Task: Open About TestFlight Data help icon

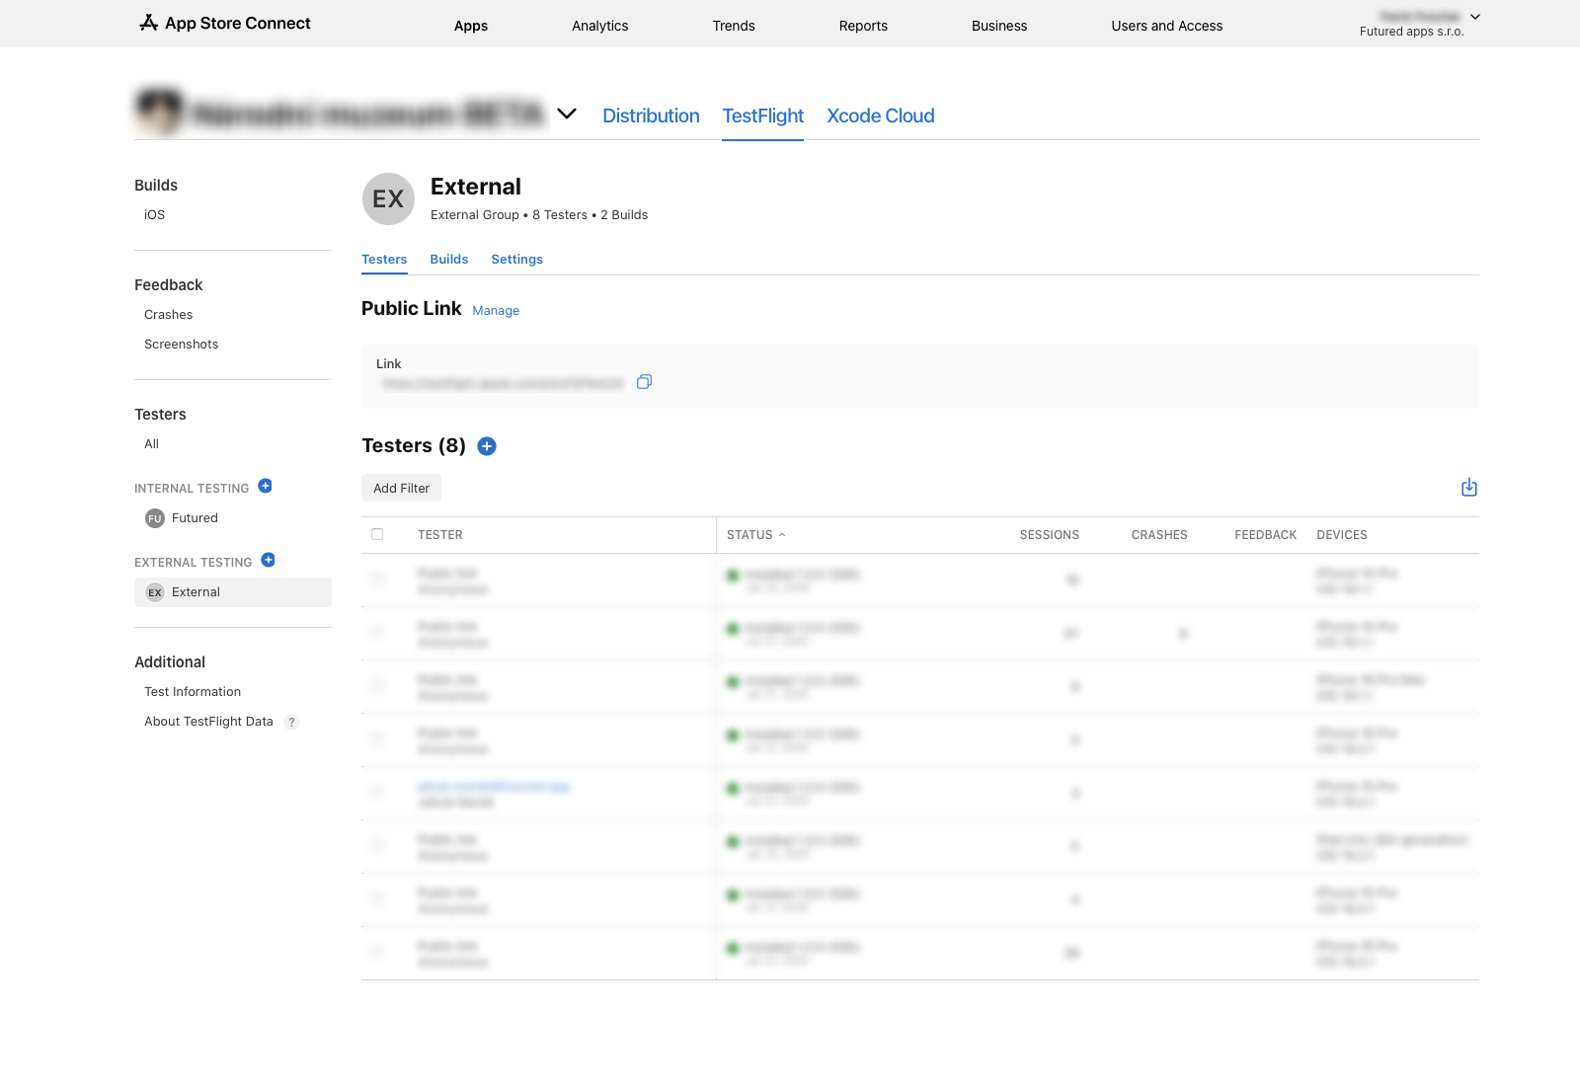Action: tap(291, 722)
